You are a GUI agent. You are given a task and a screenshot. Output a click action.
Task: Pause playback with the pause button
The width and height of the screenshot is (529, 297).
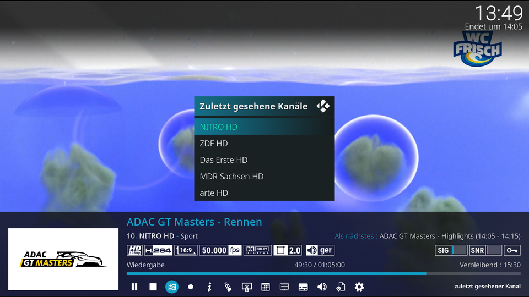134,287
